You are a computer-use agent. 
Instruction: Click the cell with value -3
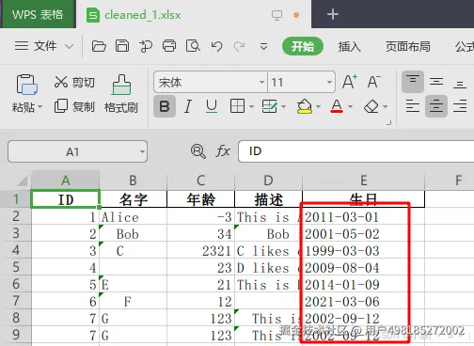point(200,217)
